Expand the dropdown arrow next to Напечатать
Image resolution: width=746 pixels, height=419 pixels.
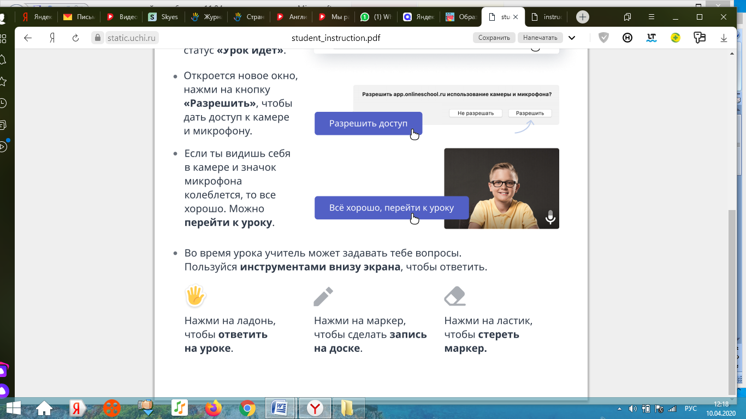(x=572, y=38)
